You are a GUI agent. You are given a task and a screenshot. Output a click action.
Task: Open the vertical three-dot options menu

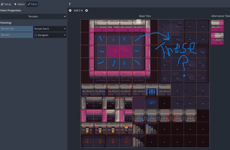(70, 4)
